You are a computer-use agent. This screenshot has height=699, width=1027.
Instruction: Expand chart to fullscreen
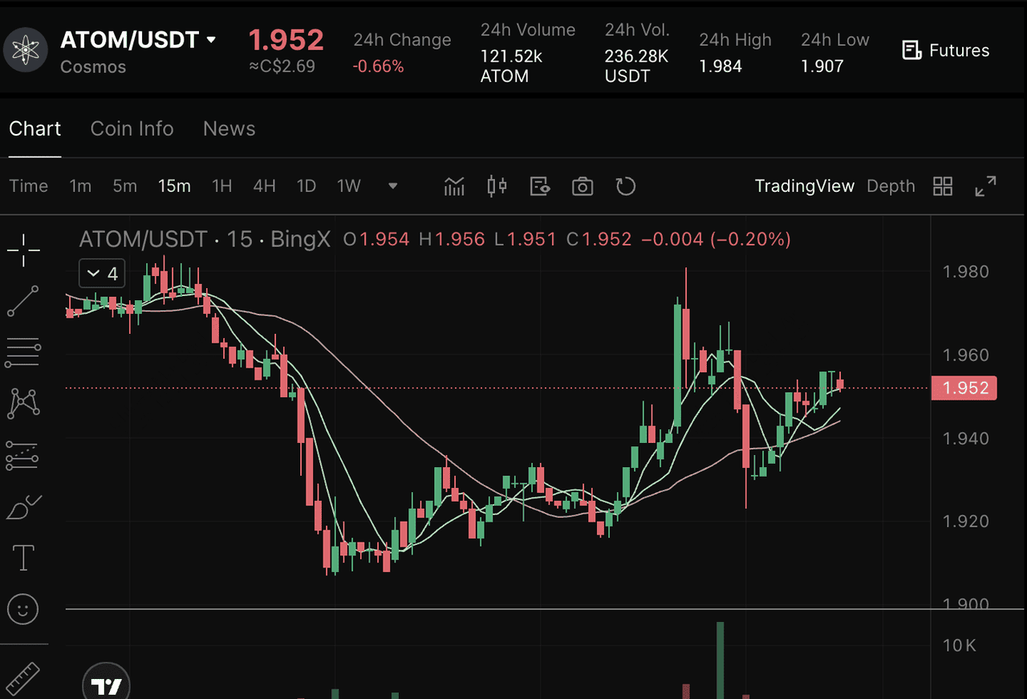[985, 186]
